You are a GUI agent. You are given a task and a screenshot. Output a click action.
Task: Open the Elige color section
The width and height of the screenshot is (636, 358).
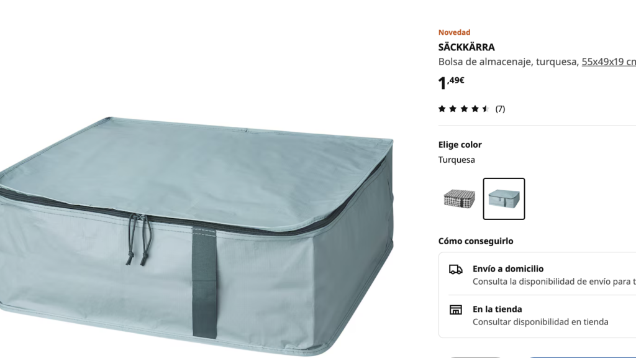point(459,144)
